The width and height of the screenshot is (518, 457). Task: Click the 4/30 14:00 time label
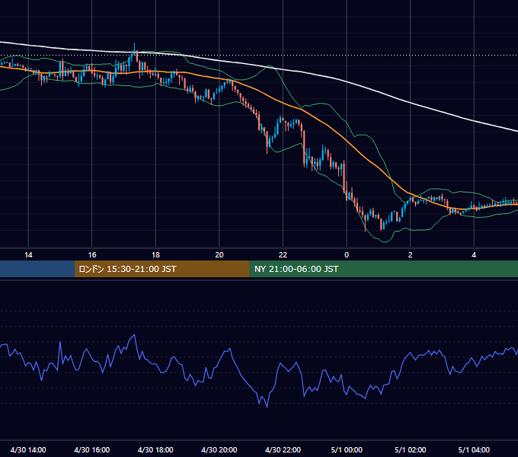28,449
